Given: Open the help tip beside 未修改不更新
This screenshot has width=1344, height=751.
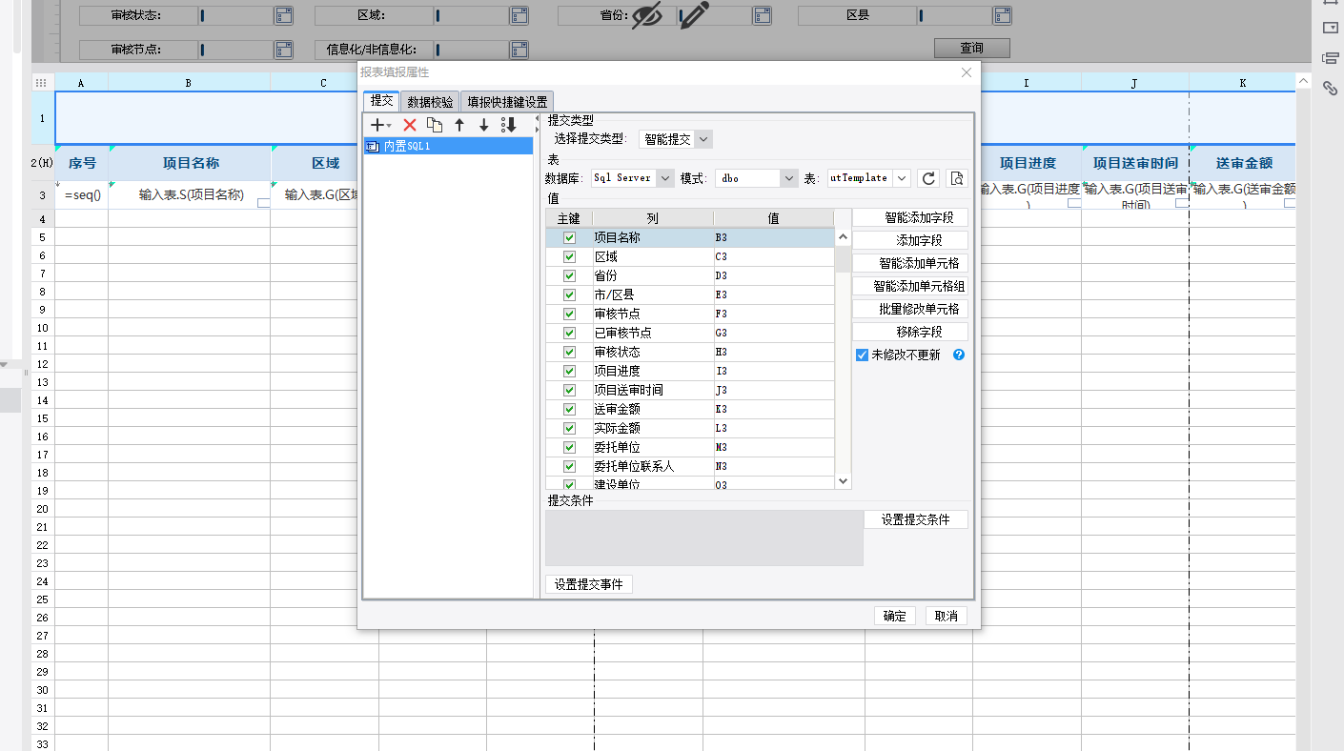Looking at the screenshot, I should [959, 355].
